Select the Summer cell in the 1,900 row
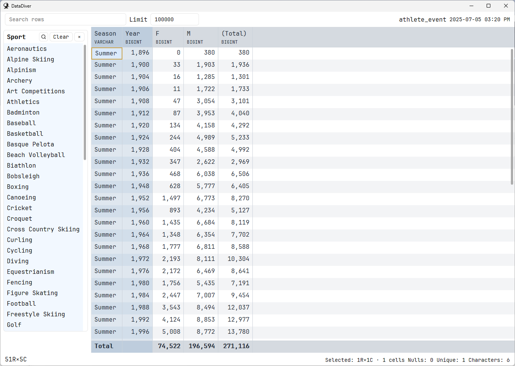 coord(107,65)
